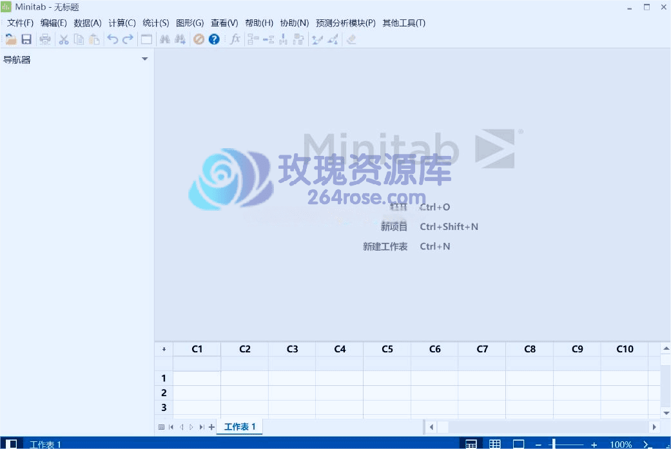Click the 新建工作表 Ctrl+N link
The width and height of the screenshot is (671, 449).
click(407, 246)
